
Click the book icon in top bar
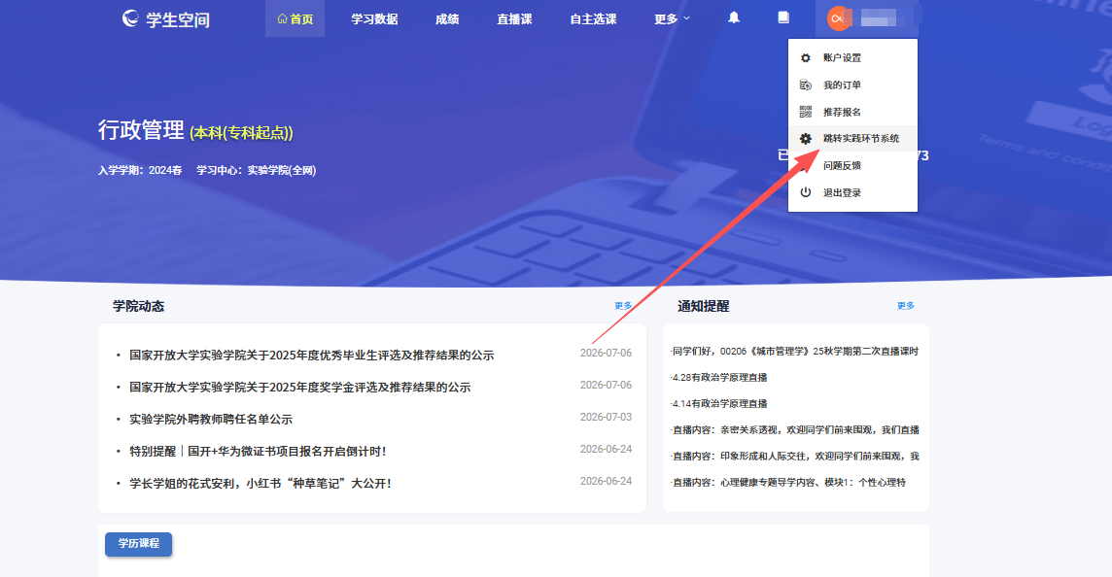pyautogui.click(x=782, y=17)
